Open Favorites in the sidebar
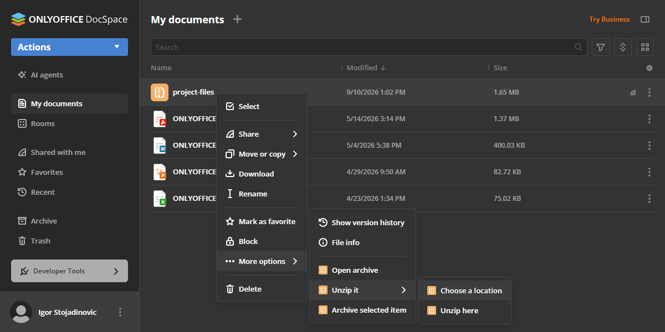This screenshot has height=332, width=665. (69, 172)
